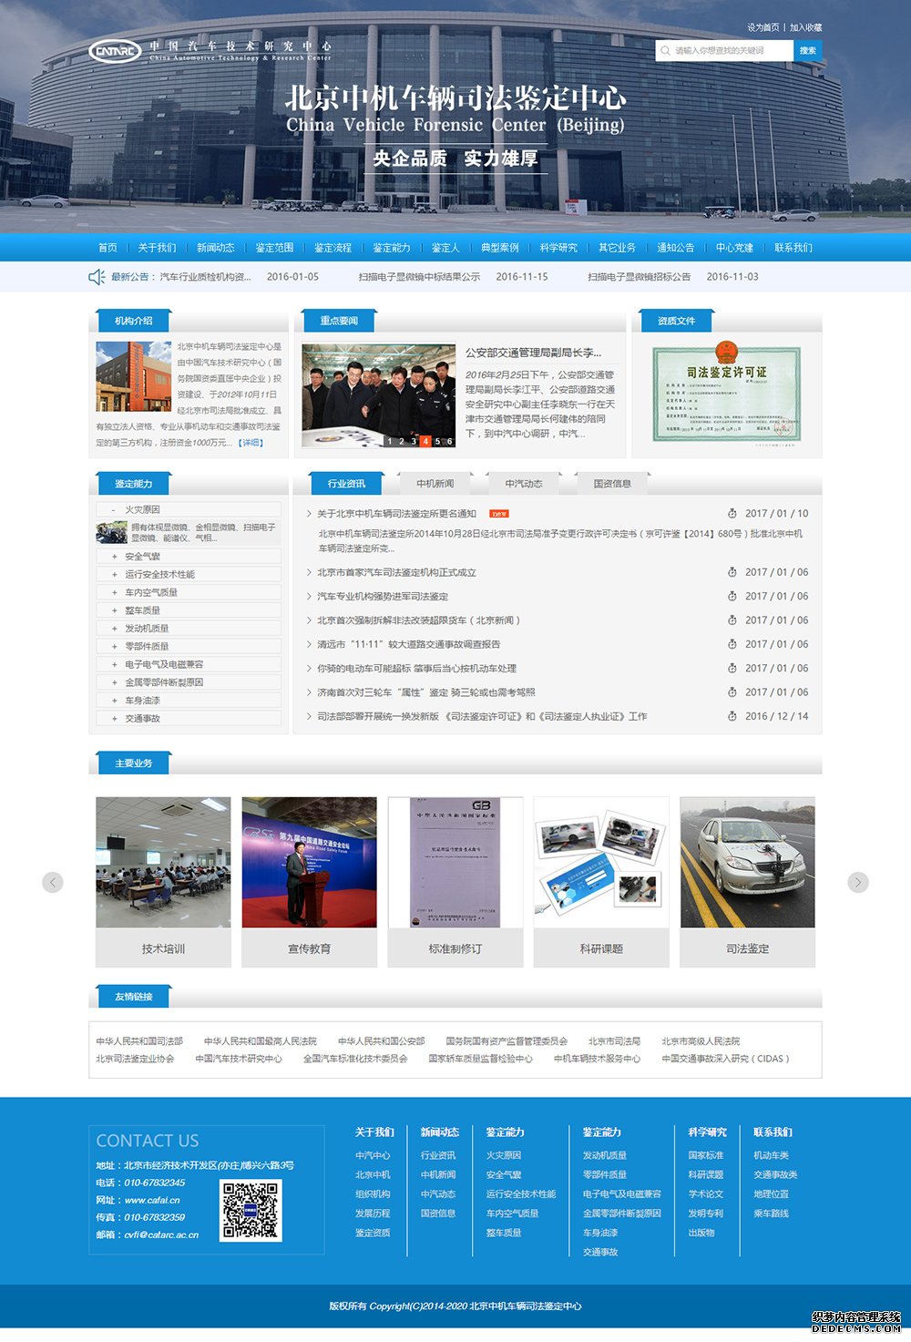Open 鉴定流程 in the navigation bar
911x1342 pixels.
click(333, 248)
